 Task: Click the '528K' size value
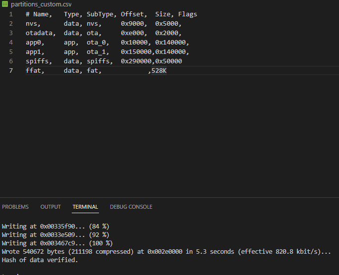tap(159, 71)
